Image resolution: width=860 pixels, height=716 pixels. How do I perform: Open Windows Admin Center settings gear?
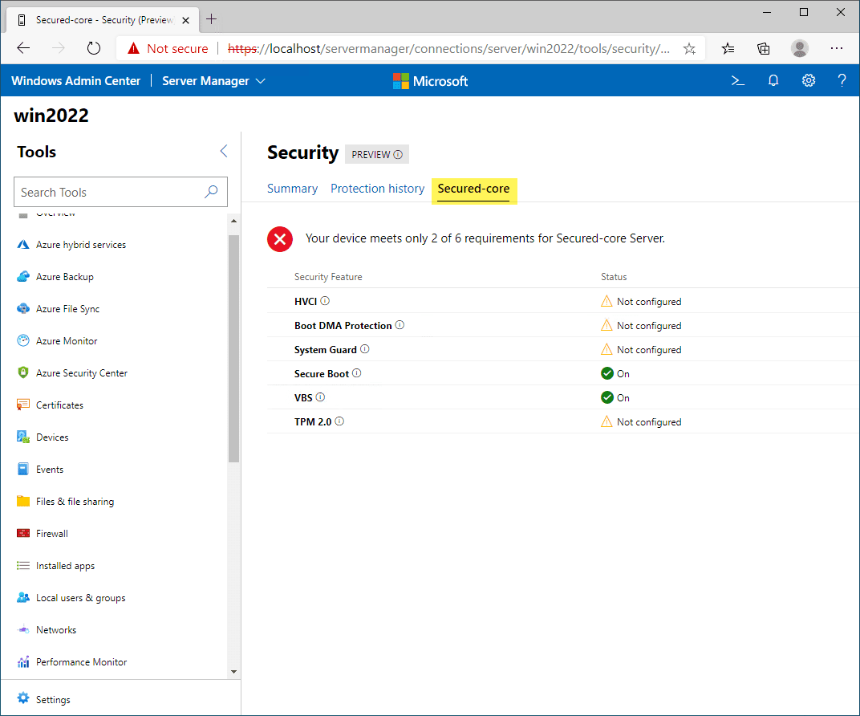click(809, 80)
